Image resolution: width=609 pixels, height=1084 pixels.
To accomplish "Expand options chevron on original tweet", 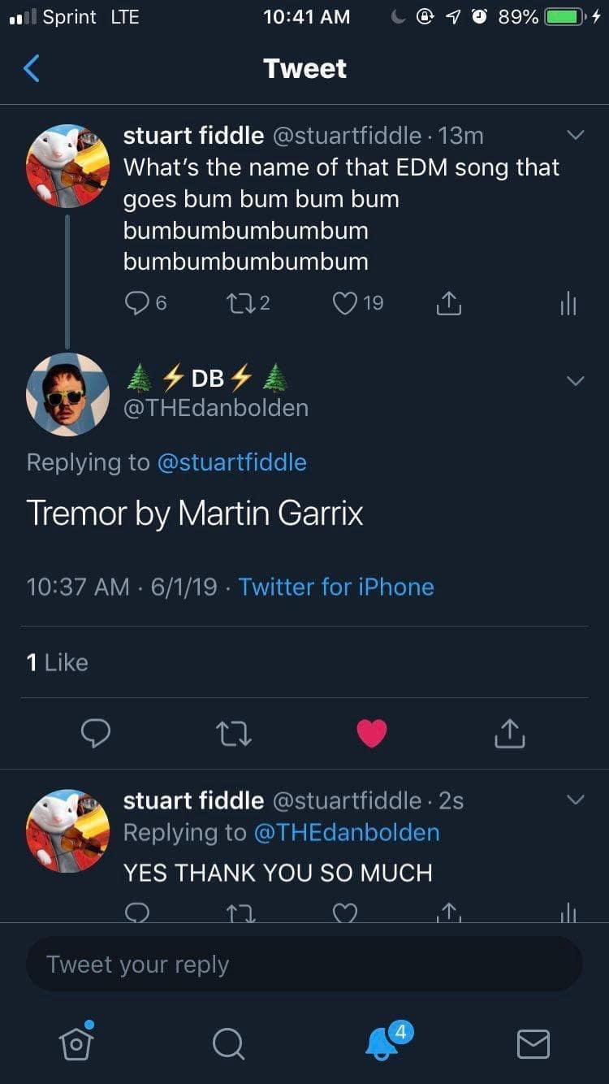I will [x=575, y=136].
